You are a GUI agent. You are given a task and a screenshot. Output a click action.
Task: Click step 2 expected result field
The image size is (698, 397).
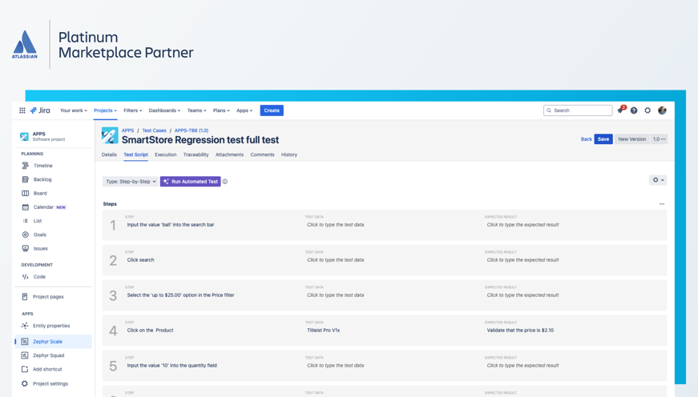click(x=522, y=259)
